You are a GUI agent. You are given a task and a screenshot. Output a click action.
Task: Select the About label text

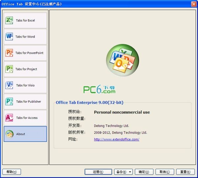[20, 134]
